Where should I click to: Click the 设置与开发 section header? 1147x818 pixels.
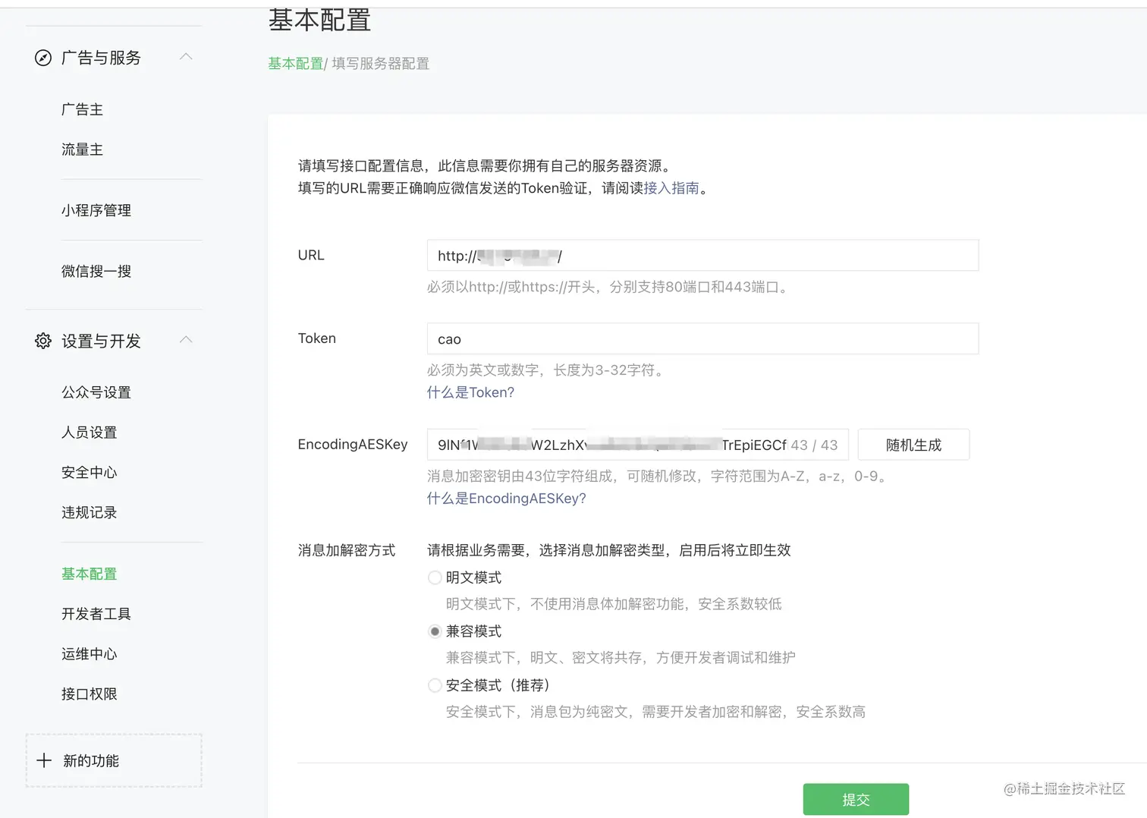(114, 341)
